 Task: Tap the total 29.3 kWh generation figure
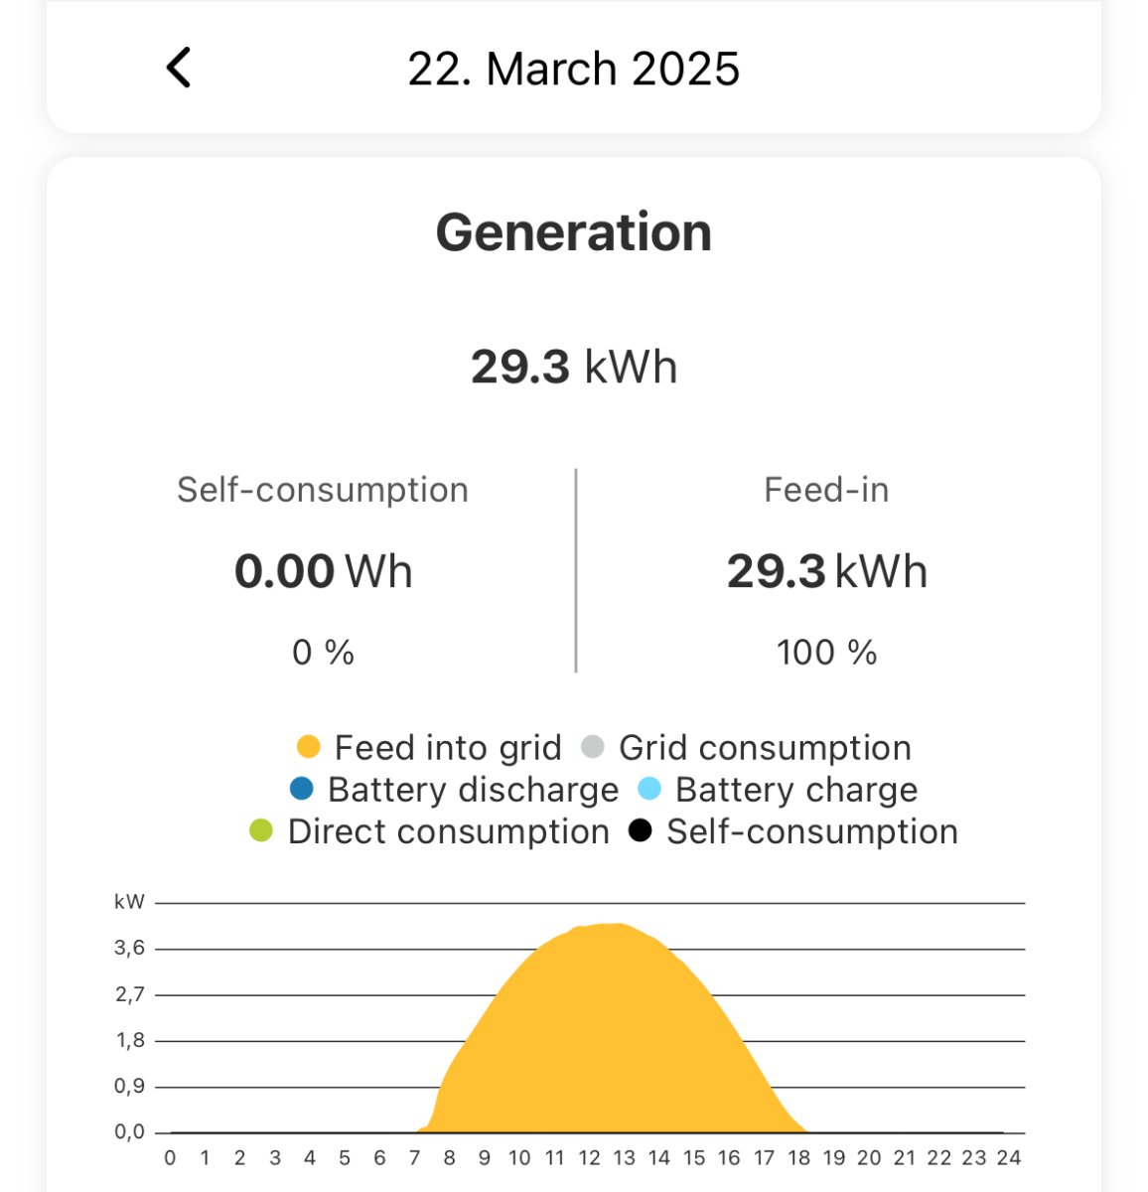coord(574,367)
